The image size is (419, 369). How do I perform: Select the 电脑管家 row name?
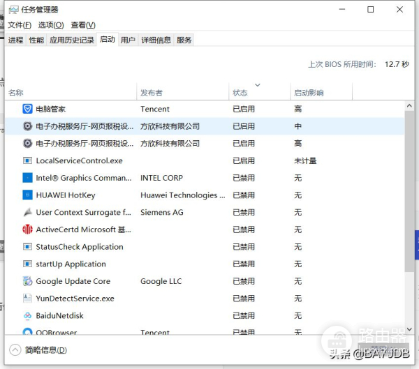click(x=50, y=109)
